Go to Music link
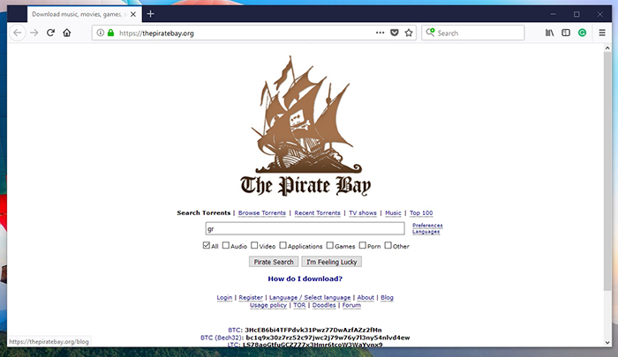This screenshot has width=618, height=357. 393,213
